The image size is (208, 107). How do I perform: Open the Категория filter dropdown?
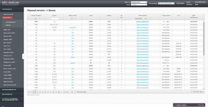146,19
